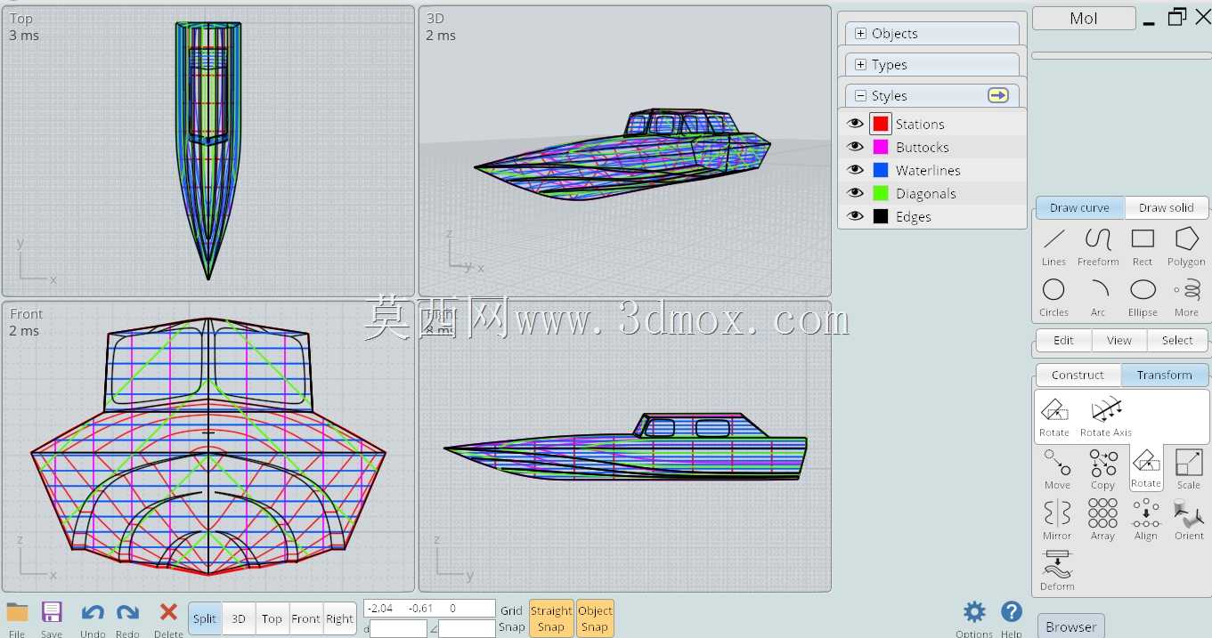Open More curve tools
Screen dimensions: 1212x638
coord(1186,297)
